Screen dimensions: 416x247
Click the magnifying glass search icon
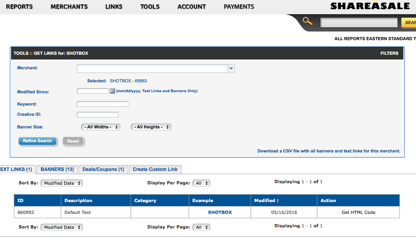307,21
